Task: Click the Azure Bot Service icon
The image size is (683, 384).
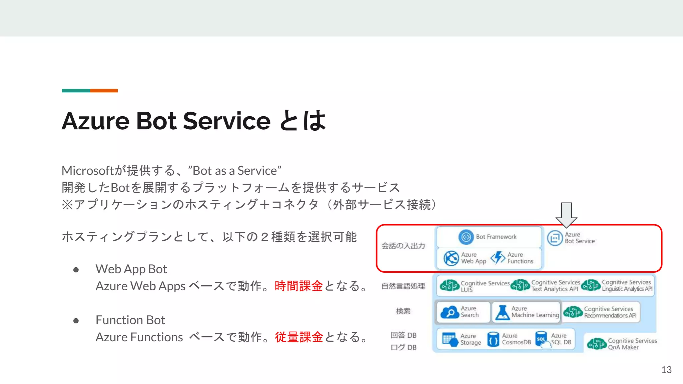Action: coord(555,238)
